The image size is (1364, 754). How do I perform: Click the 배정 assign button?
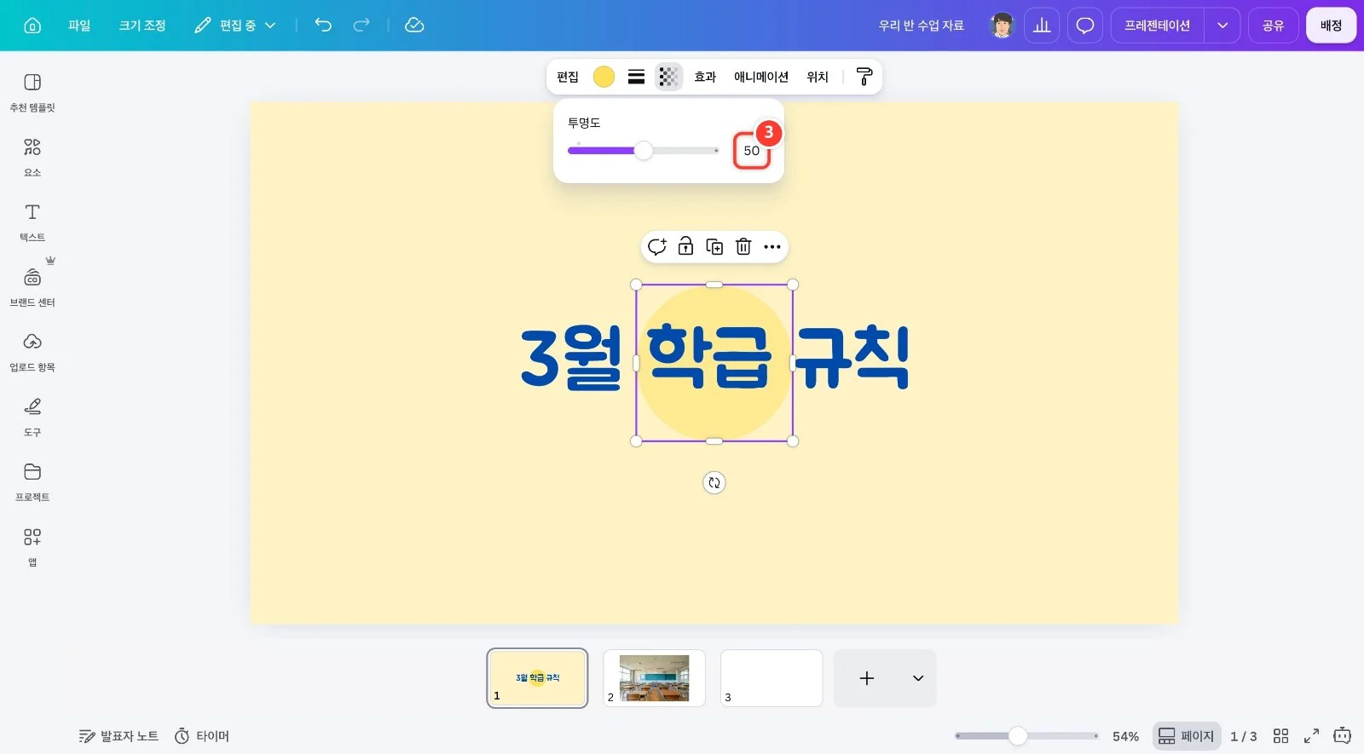[x=1332, y=26]
